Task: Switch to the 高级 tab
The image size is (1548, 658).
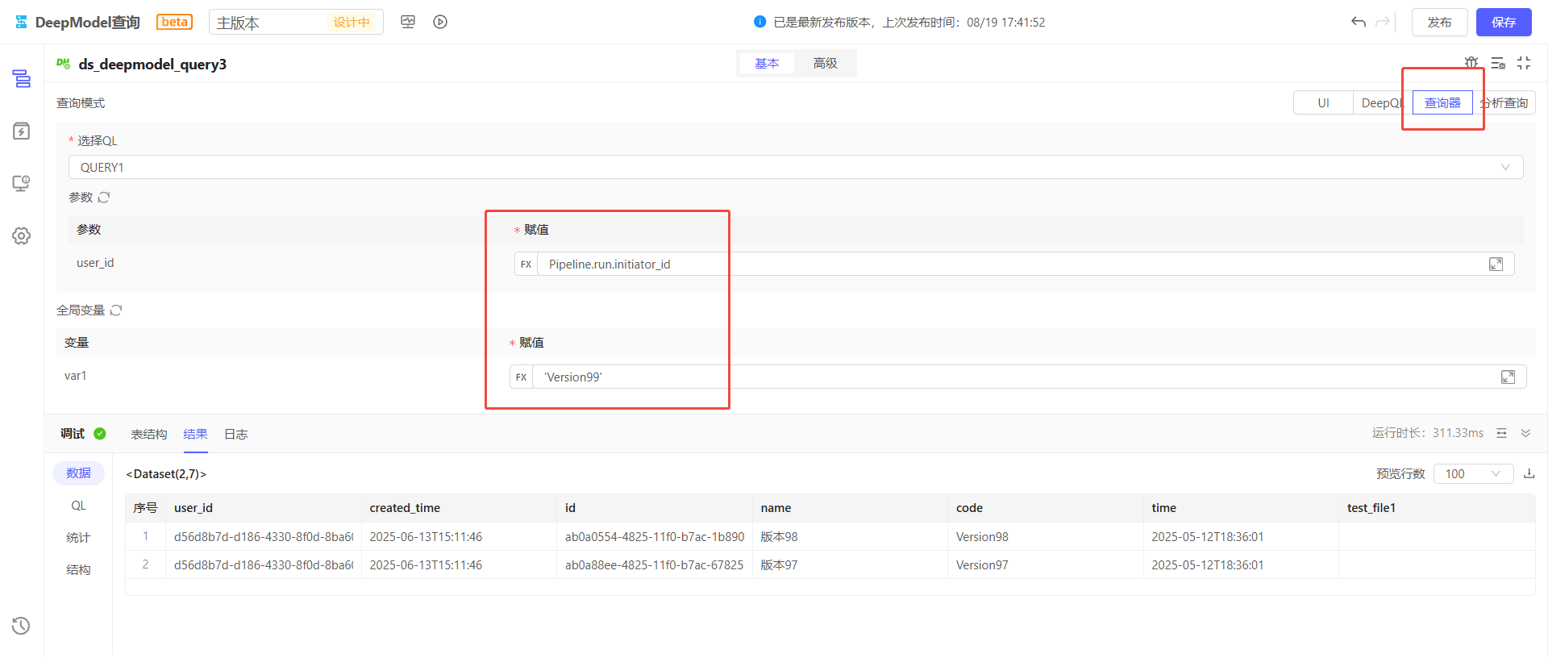Action: [825, 63]
